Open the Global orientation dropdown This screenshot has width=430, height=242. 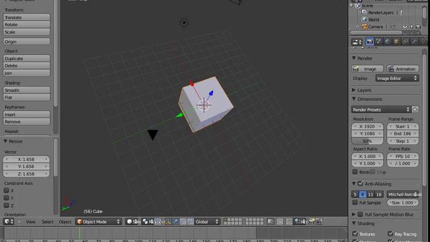(207, 222)
